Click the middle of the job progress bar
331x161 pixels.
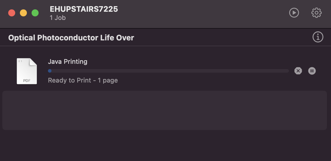tap(168, 71)
